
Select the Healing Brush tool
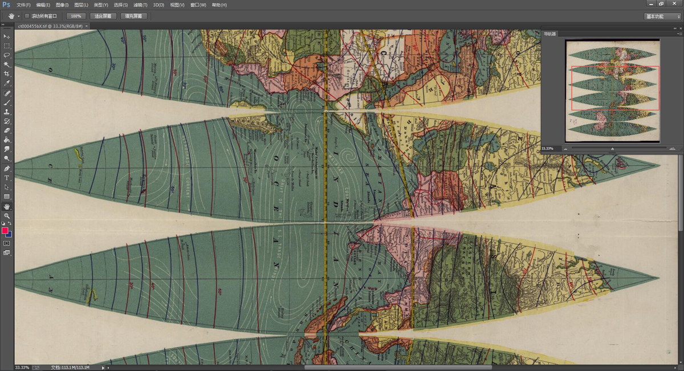pyautogui.click(x=7, y=93)
